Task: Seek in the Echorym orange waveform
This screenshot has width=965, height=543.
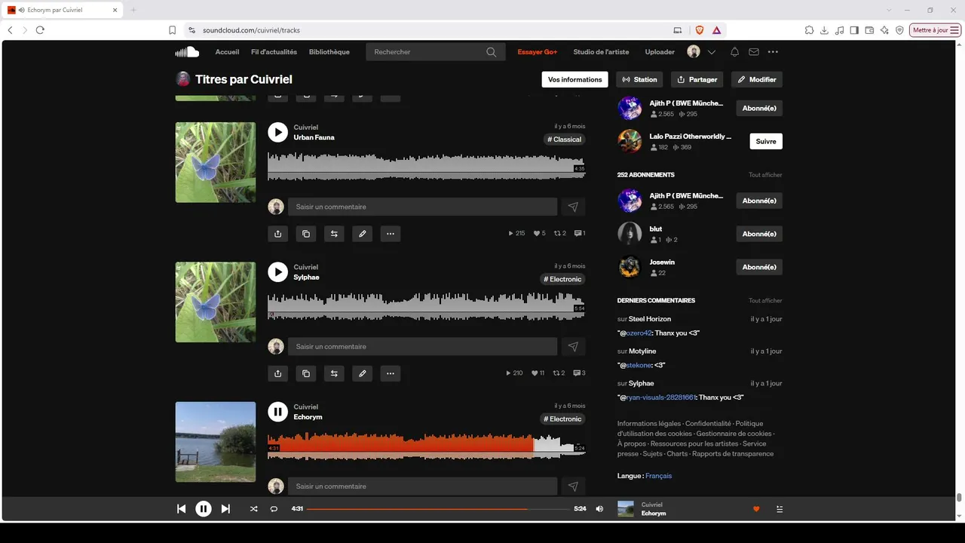Action: tap(400, 445)
